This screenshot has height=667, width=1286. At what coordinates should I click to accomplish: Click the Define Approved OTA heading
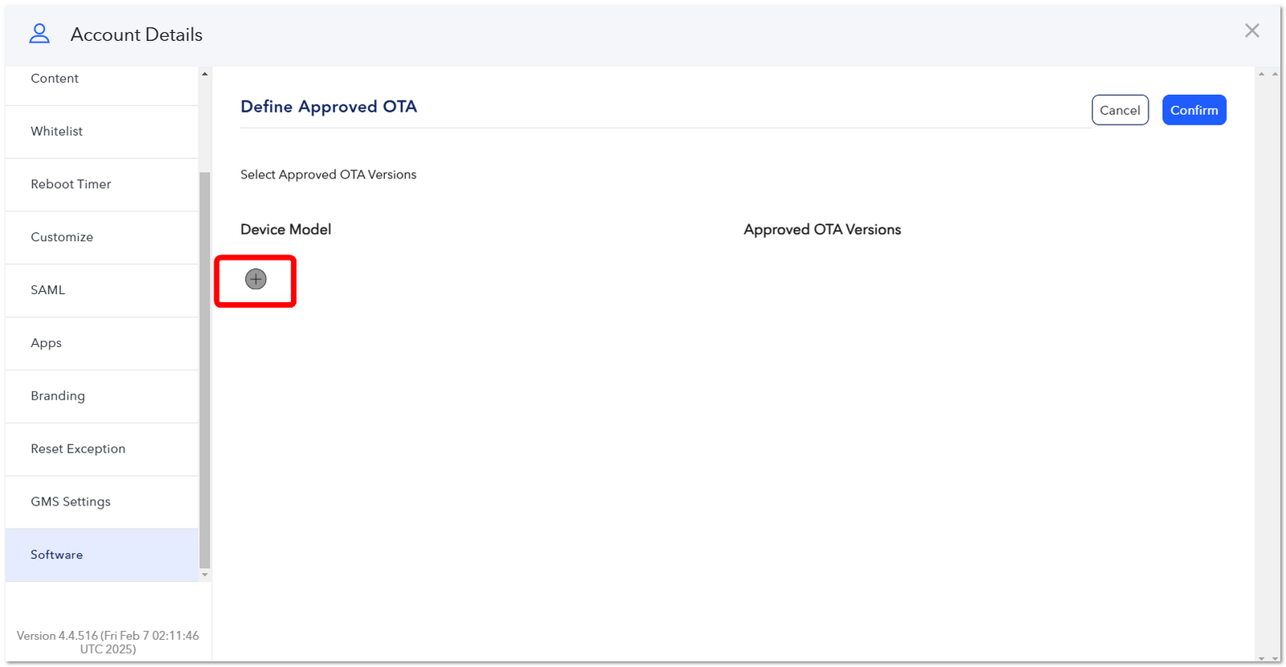pos(329,107)
